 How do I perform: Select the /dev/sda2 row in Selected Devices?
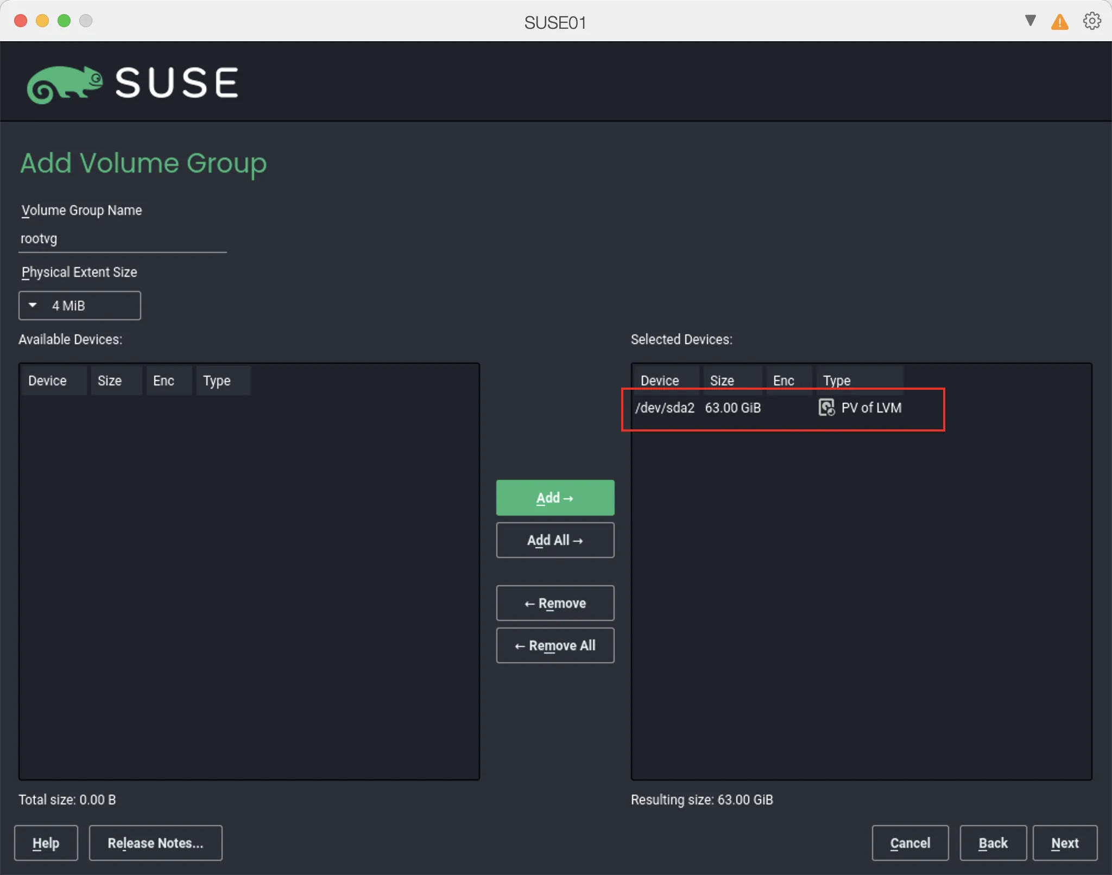(733, 408)
